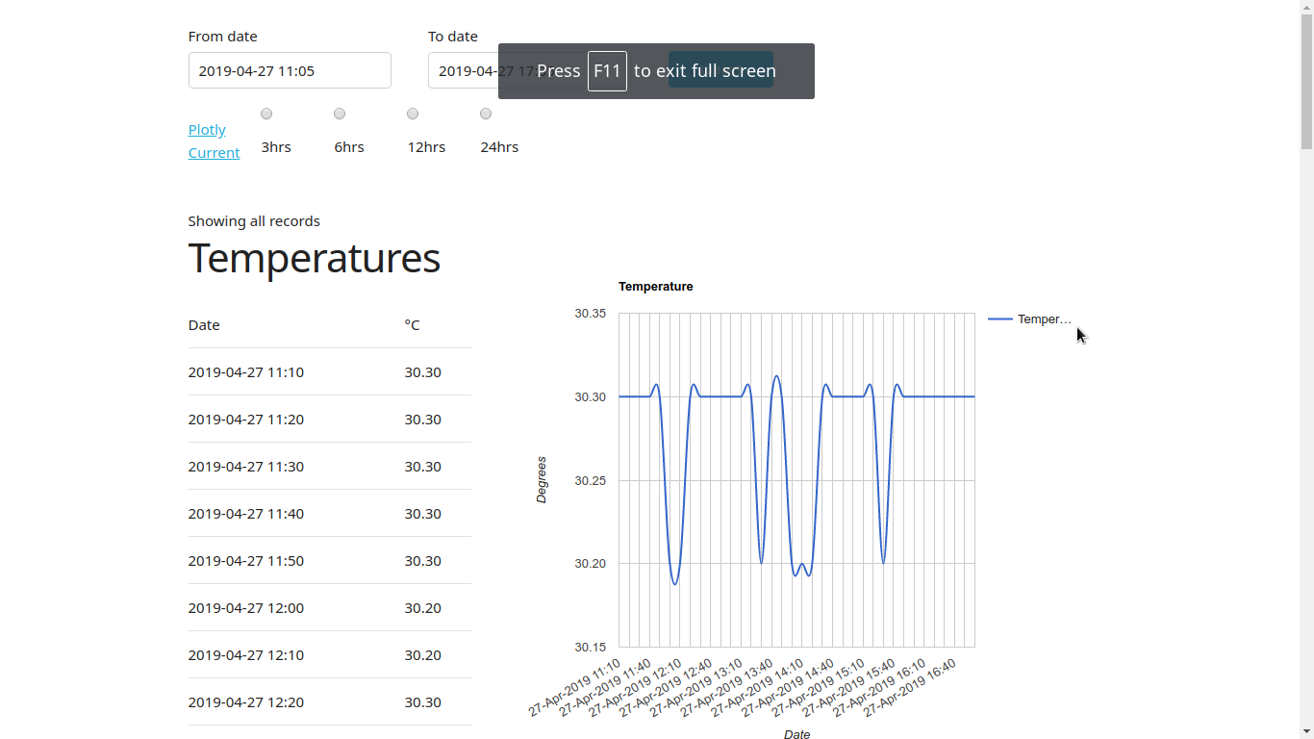
Task: Click the 30.15 y-axis label
Action: pyautogui.click(x=591, y=647)
